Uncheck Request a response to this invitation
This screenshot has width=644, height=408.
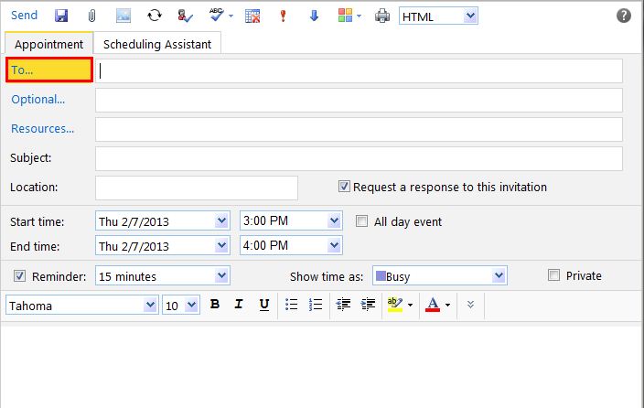pos(344,187)
